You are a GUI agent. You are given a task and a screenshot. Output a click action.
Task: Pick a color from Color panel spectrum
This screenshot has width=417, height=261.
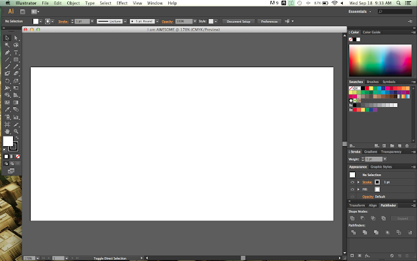coord(381,61)
